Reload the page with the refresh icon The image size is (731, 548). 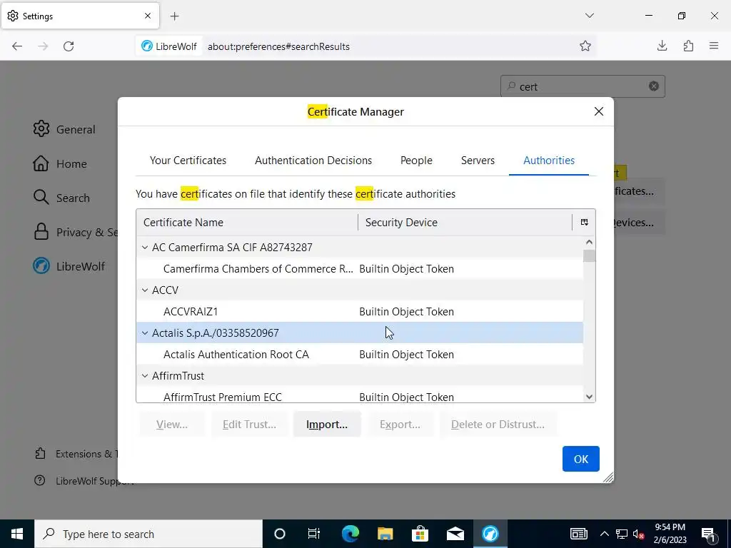(x=69, y=46)
